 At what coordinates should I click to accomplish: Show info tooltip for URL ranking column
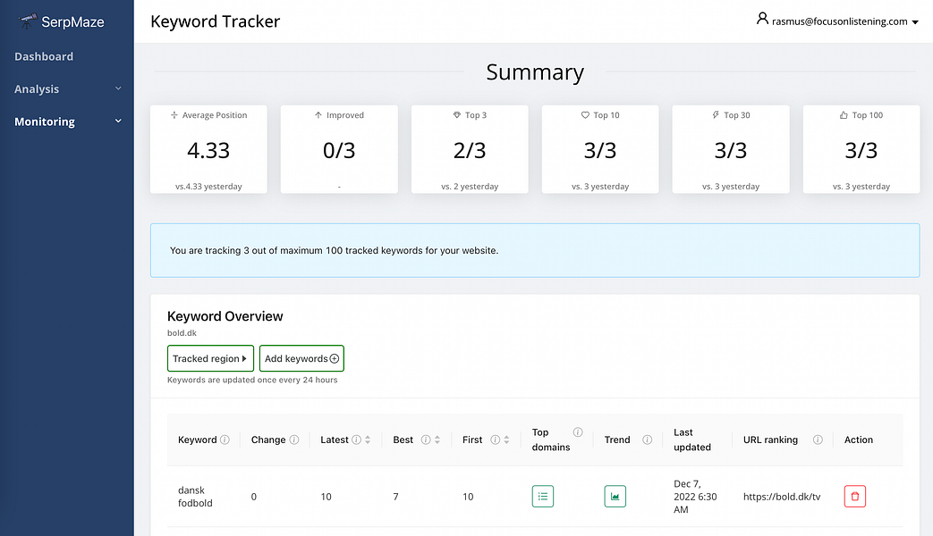click(x=818, y=440)
